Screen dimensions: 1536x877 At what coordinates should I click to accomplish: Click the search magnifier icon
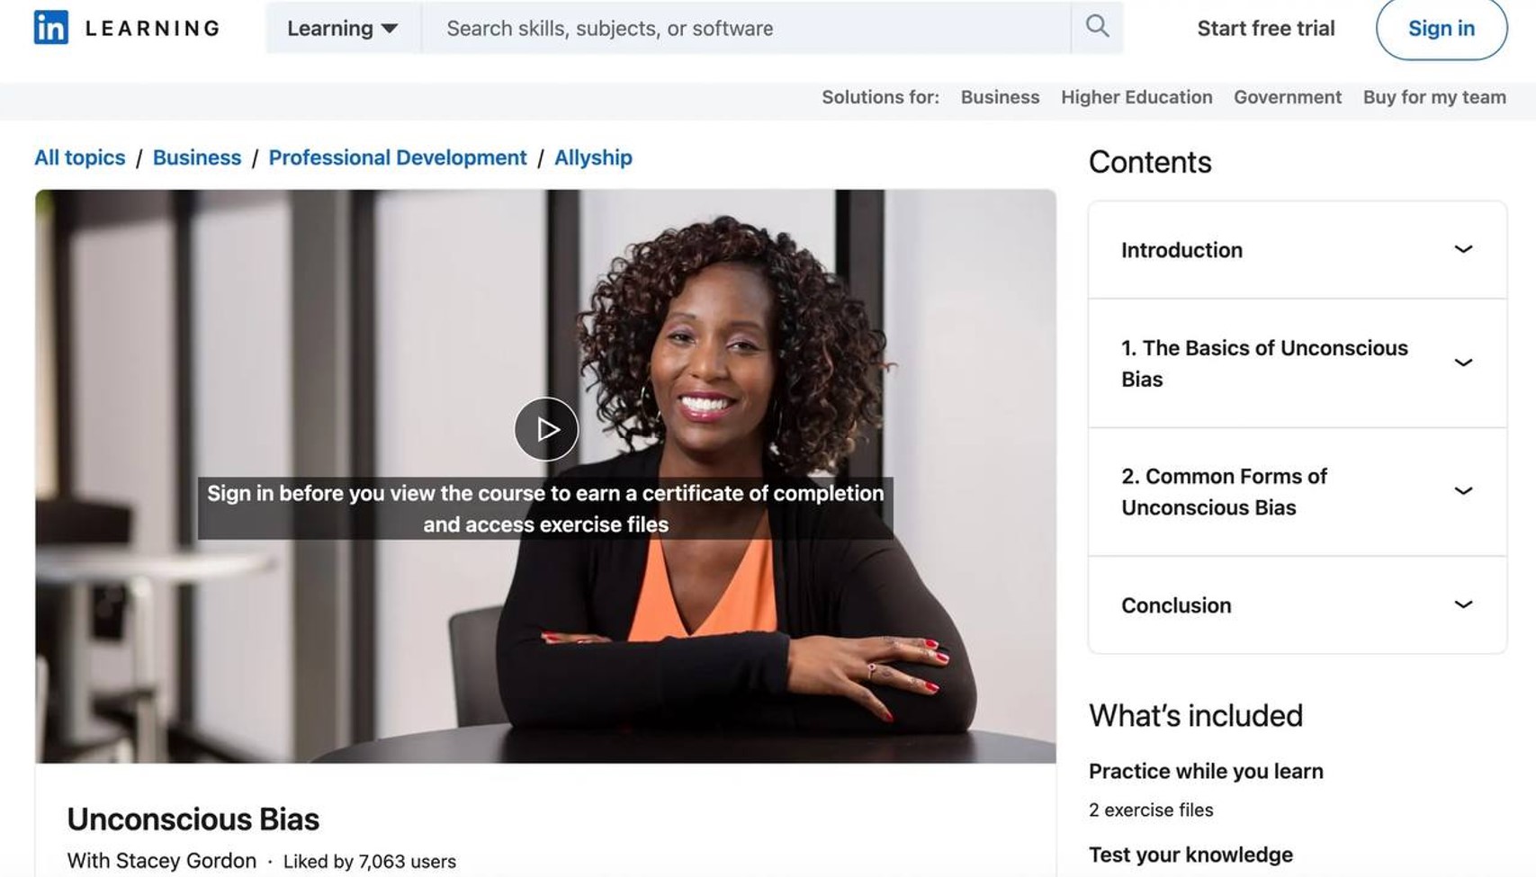click(1097, 27)
